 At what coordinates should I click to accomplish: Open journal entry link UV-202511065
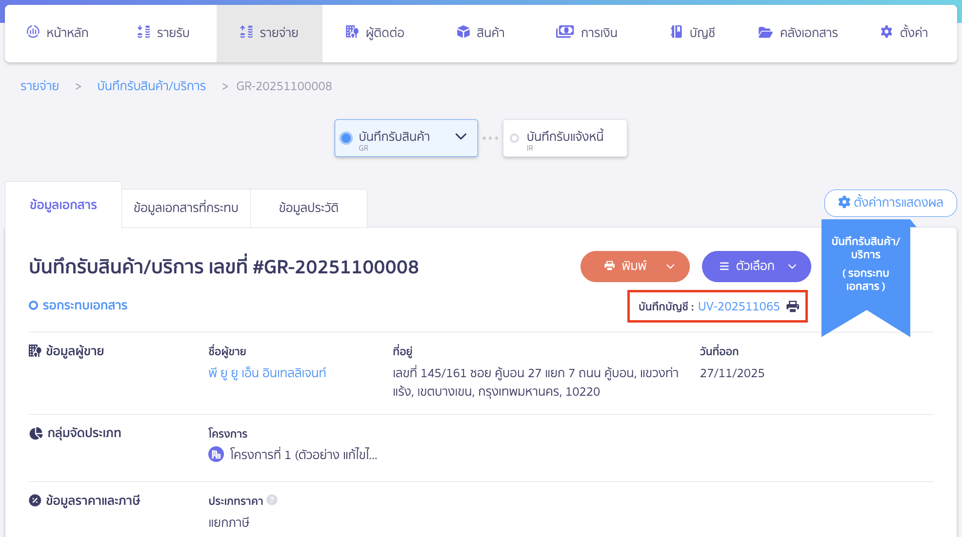pyautogui.click(x=739, y=307)
